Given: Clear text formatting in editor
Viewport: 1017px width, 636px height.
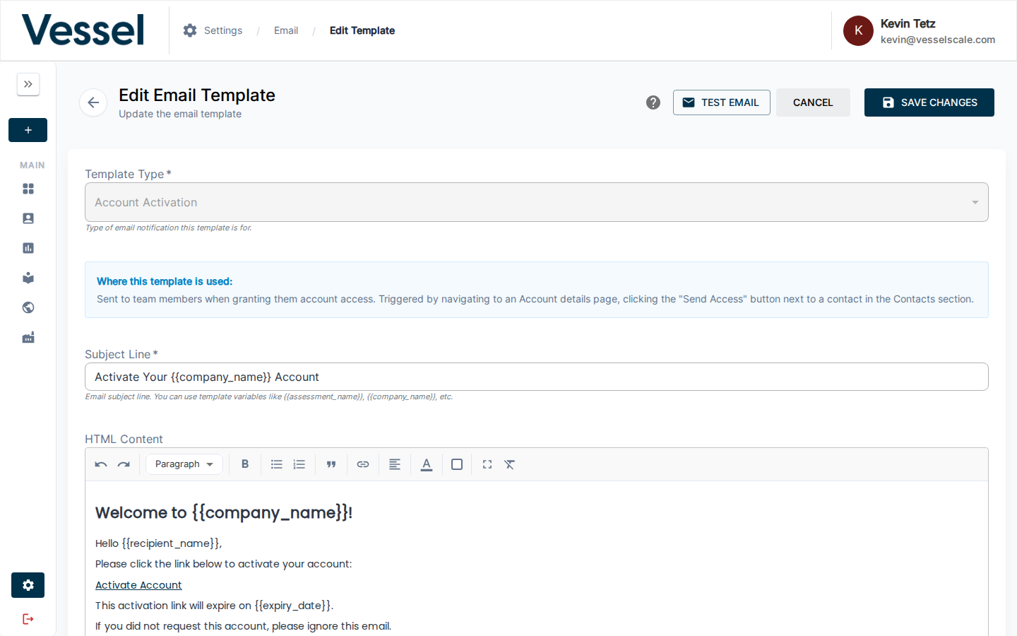Looking at the screenshot, I should click(x=509, y=464).
